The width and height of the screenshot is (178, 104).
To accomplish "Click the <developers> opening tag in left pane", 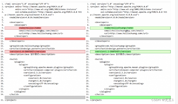I will [x=16, y=22].
